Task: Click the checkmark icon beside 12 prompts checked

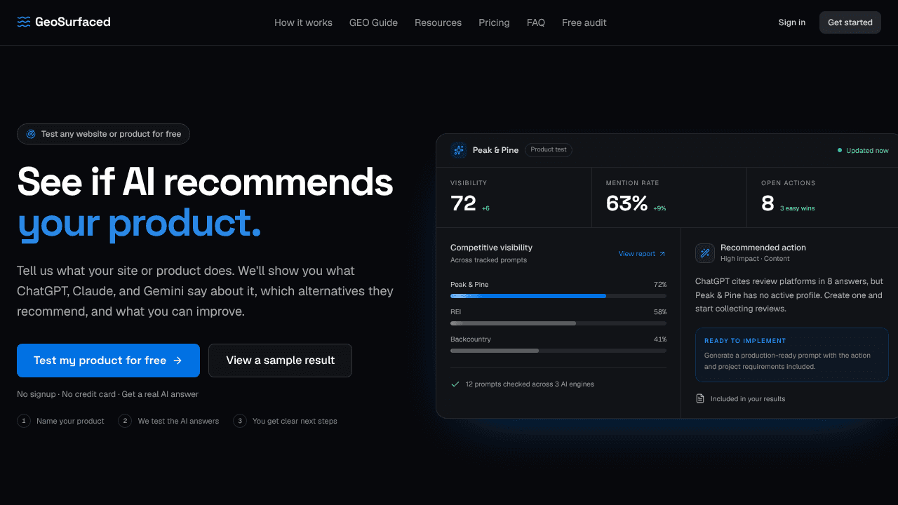Action: (455, 384)
